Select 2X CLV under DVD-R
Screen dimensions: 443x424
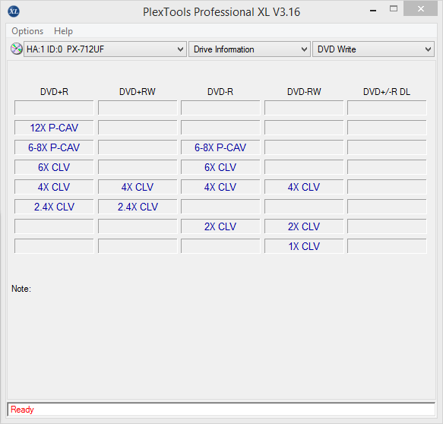coord(220,226)
